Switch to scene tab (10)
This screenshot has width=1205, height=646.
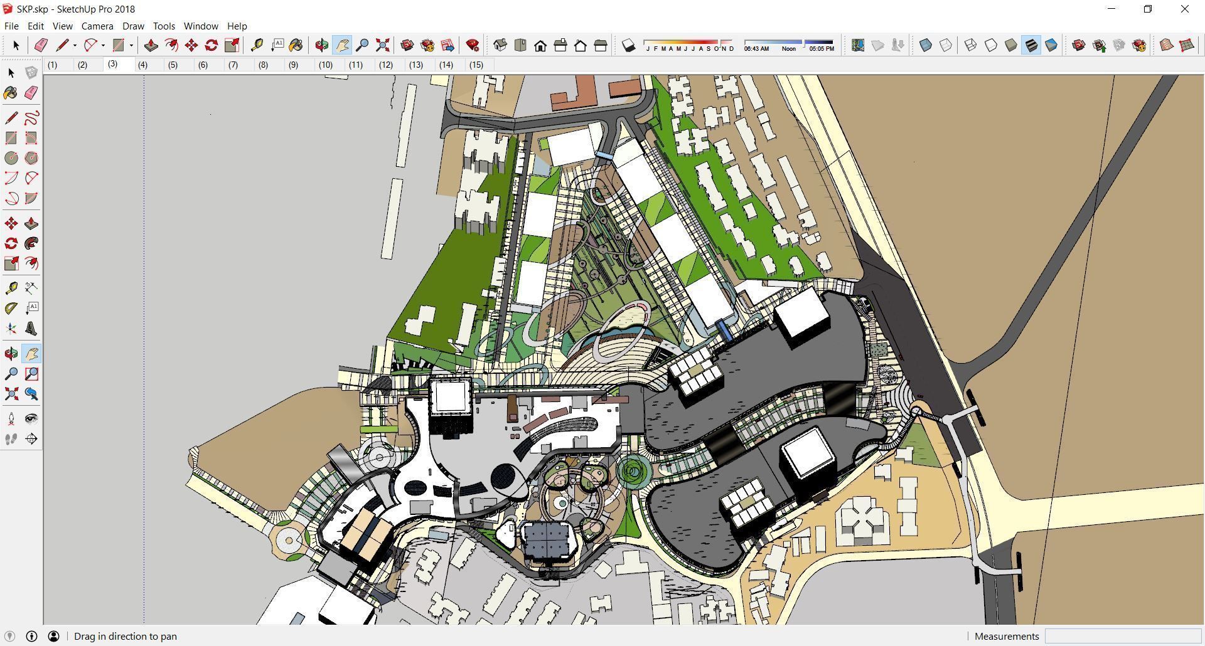click(325, 65)
